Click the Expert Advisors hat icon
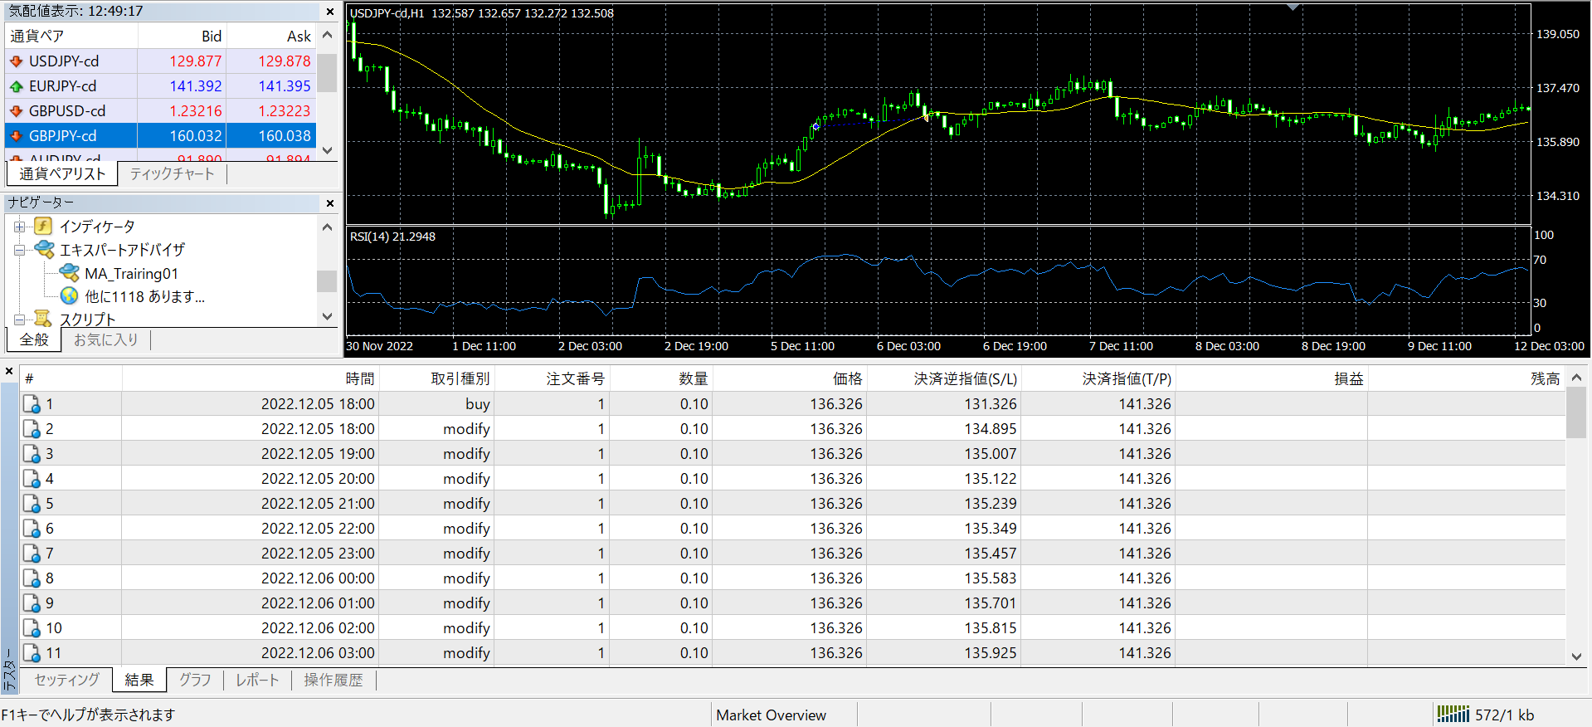Viewport: 1592px width, 727px height. (44, 250)
